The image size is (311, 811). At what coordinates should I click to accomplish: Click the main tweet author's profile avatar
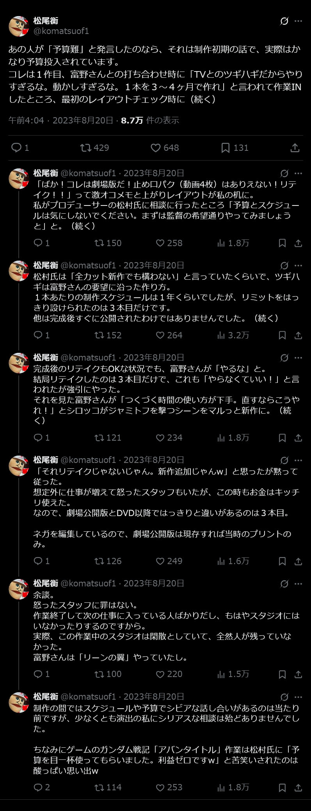pyautogui.click(x=19, y=26)
